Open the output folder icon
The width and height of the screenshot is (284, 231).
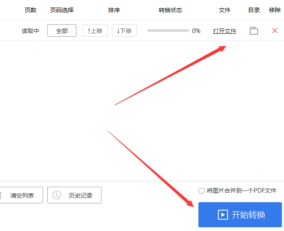point(254,30)
